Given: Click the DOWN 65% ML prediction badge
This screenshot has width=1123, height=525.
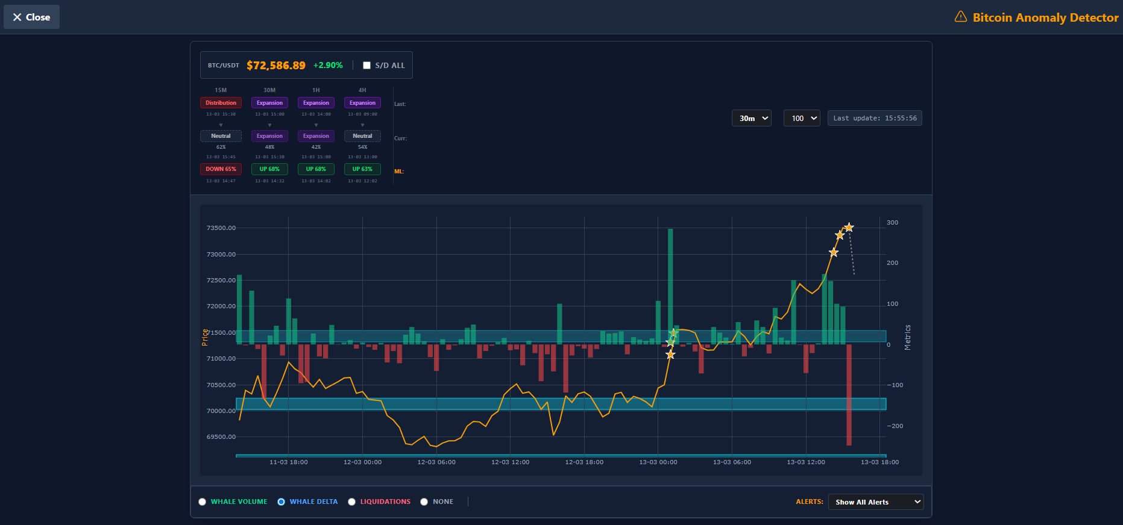Looking at the screenshot, I should [x=221, y=169].
